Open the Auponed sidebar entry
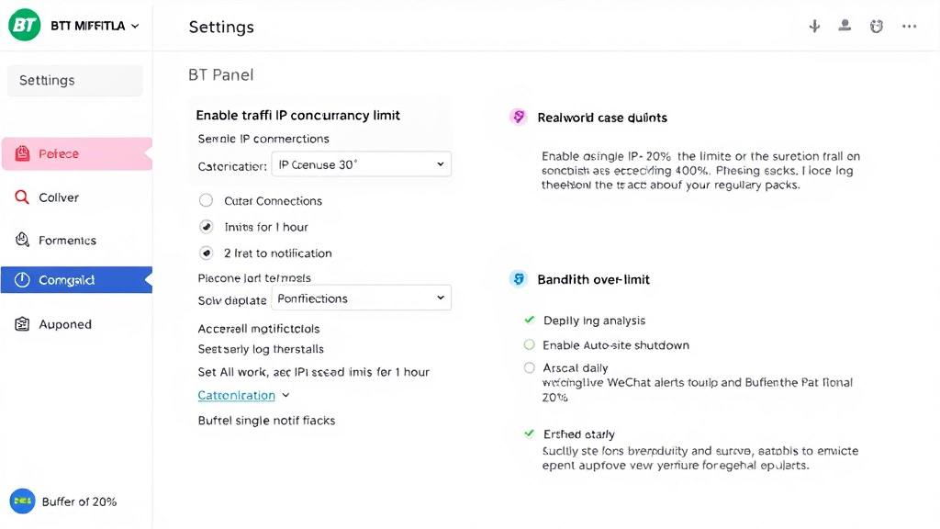The height and width of the screenshot is (529, 940). (77, 324)
